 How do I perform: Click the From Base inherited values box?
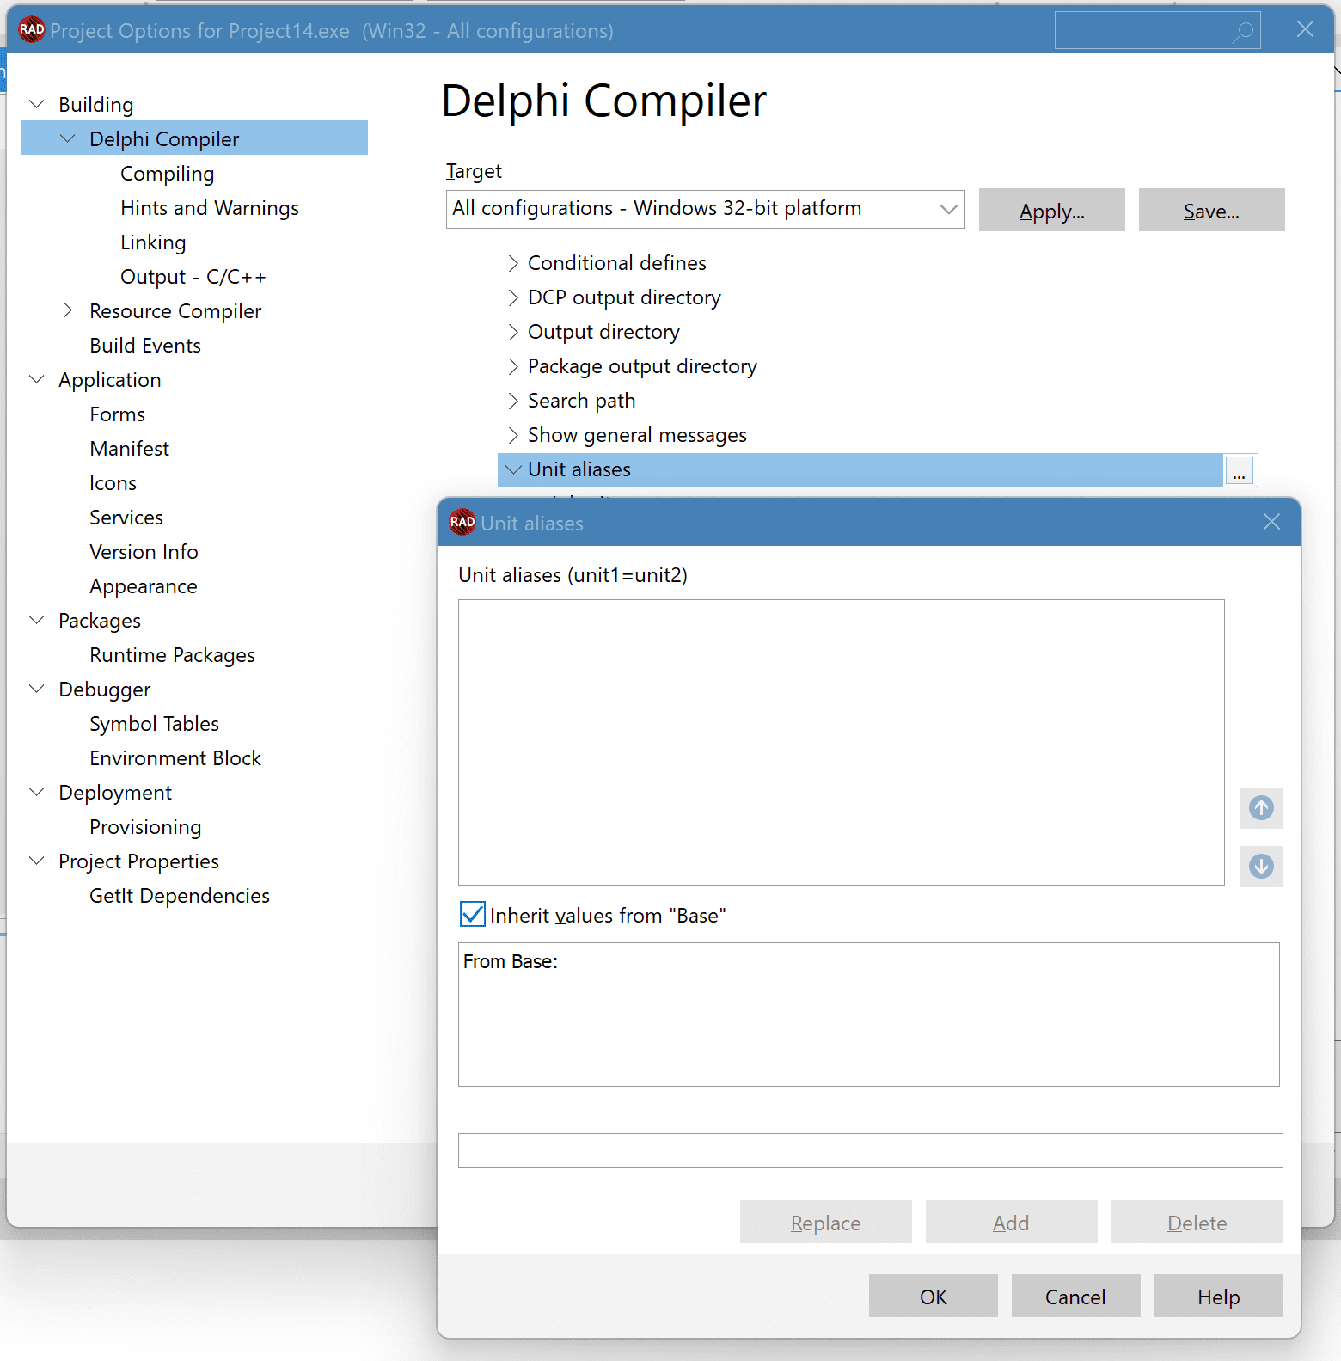[868, 1015]
